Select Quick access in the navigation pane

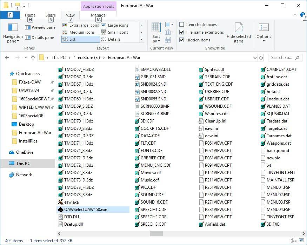(28, 74)
